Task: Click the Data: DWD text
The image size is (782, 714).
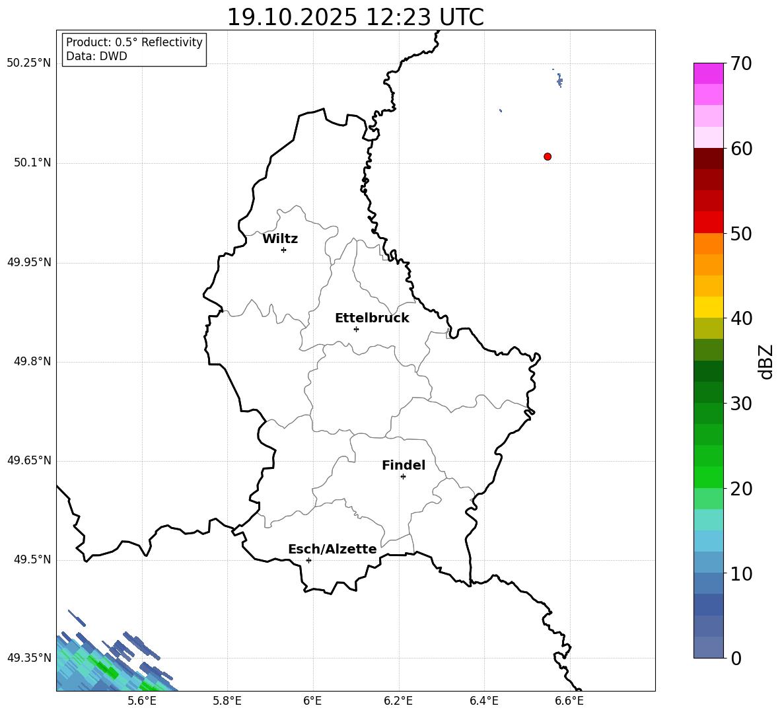Action: pos(96,56)
